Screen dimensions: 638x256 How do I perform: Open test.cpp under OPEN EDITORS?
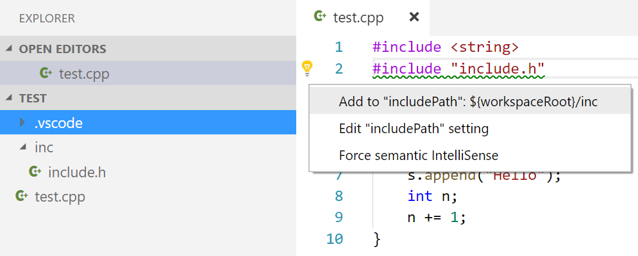148,73
